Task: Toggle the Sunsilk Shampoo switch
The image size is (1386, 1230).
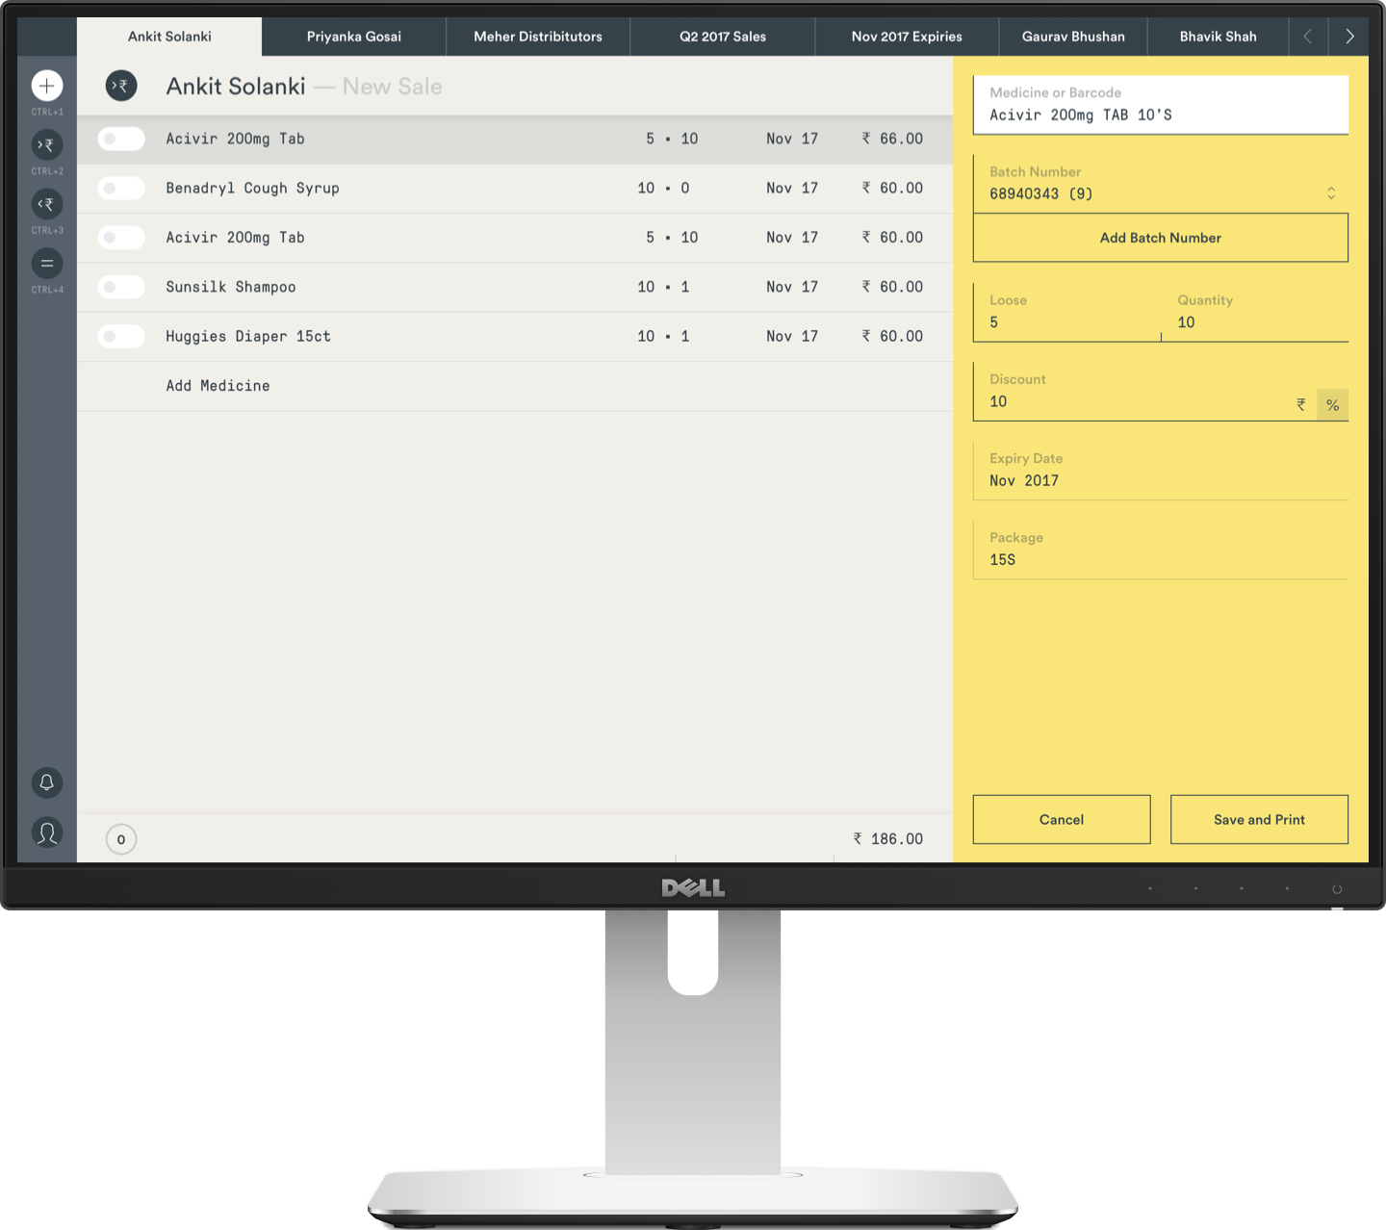Action: (x=121, y=287)
